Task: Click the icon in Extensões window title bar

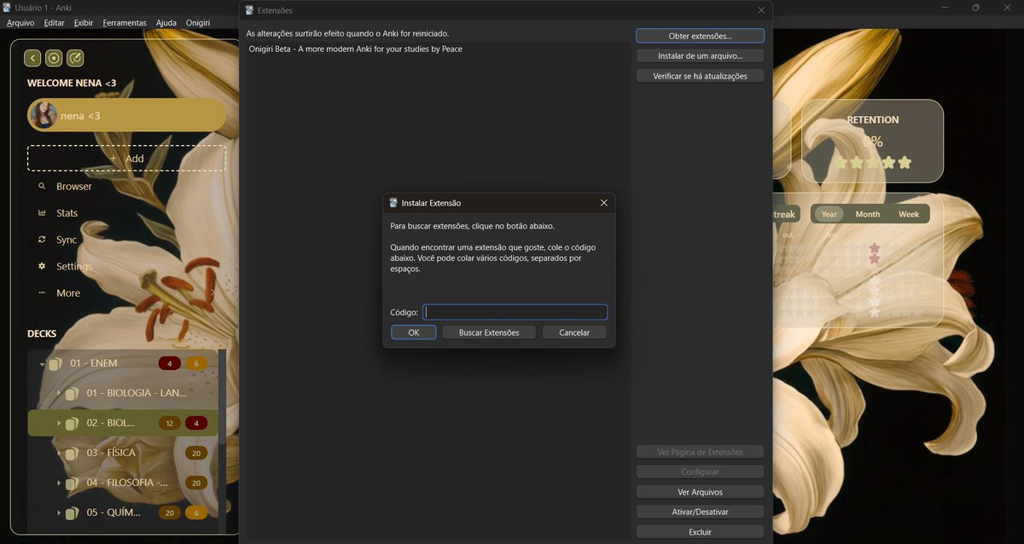Action: [x=249, y=10]
